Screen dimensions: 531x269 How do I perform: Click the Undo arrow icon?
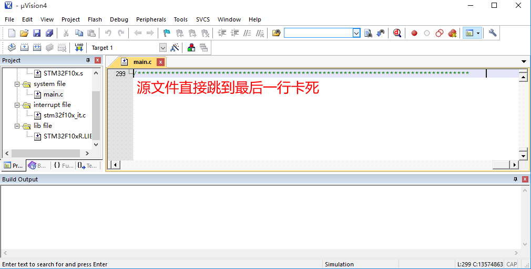pos(108,33)
